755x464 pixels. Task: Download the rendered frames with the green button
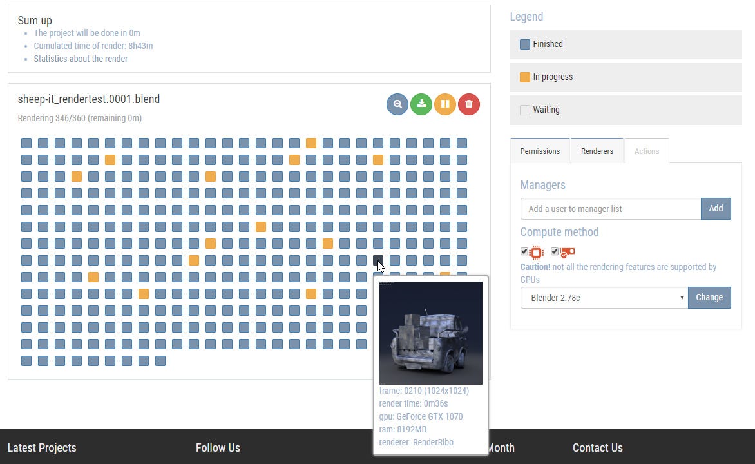pos(421,104)
